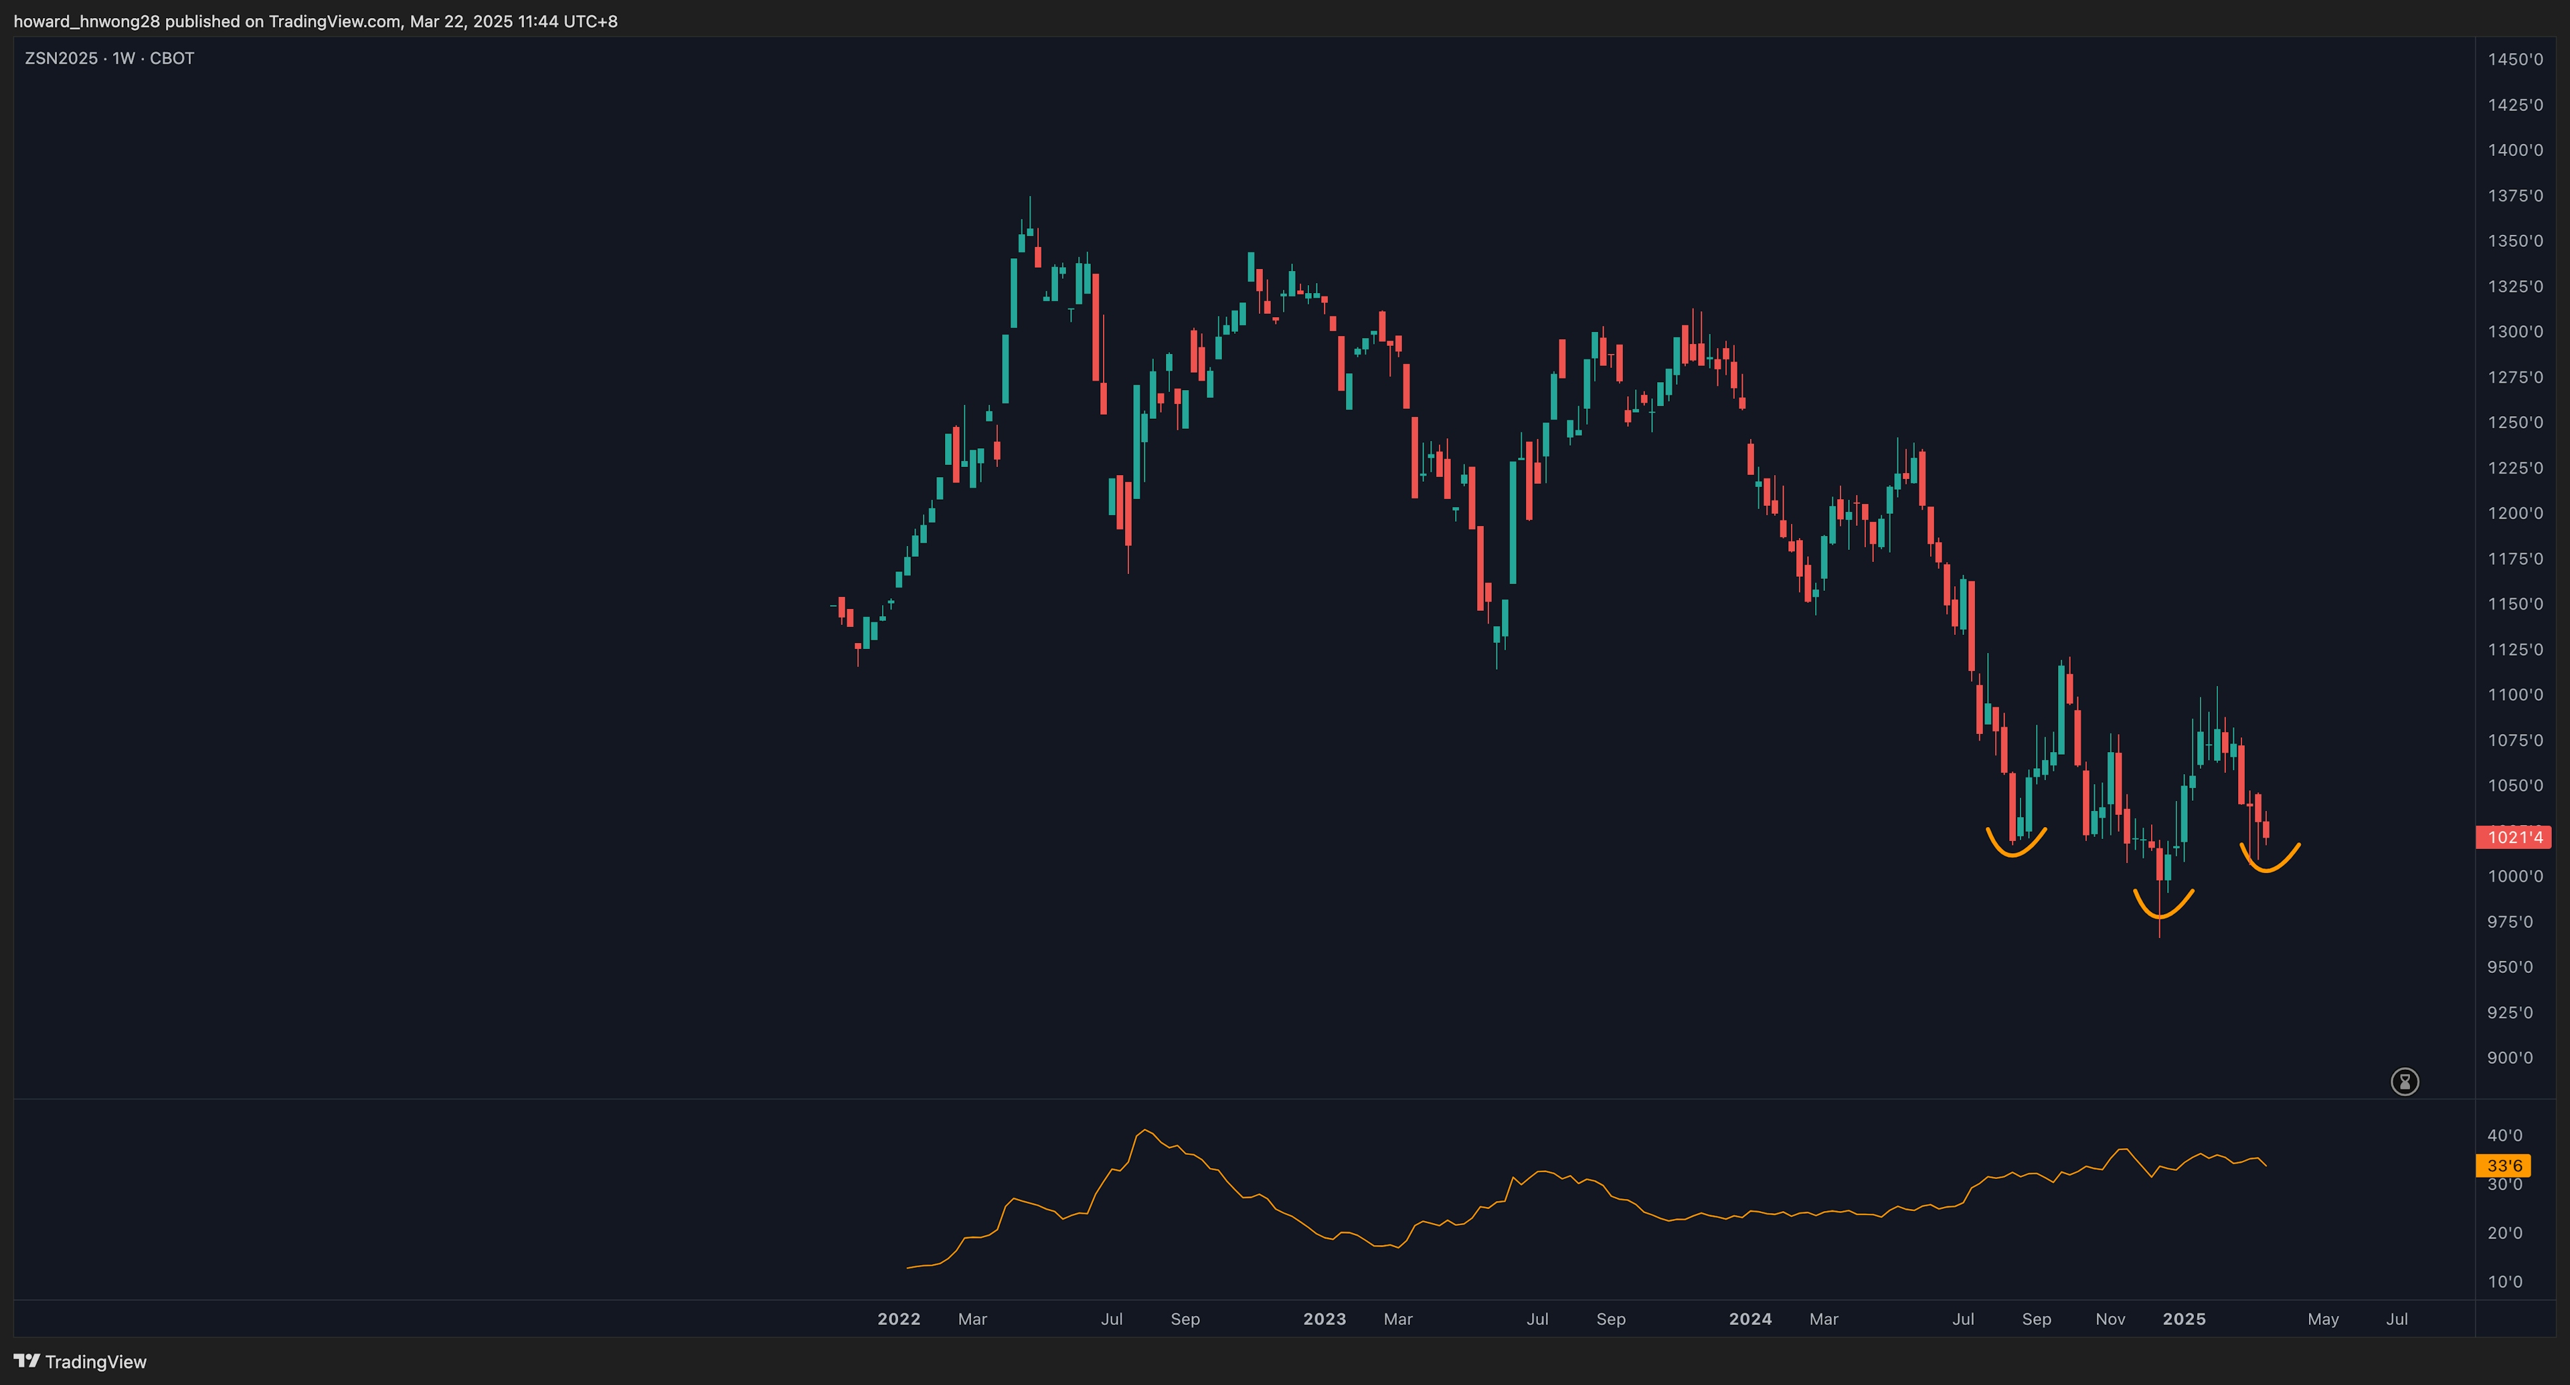Viewport: 2570px width, 1385px height.
Task: Click the 40'0 label on the indicator scale
Action: click(x=2504, y=1135)
